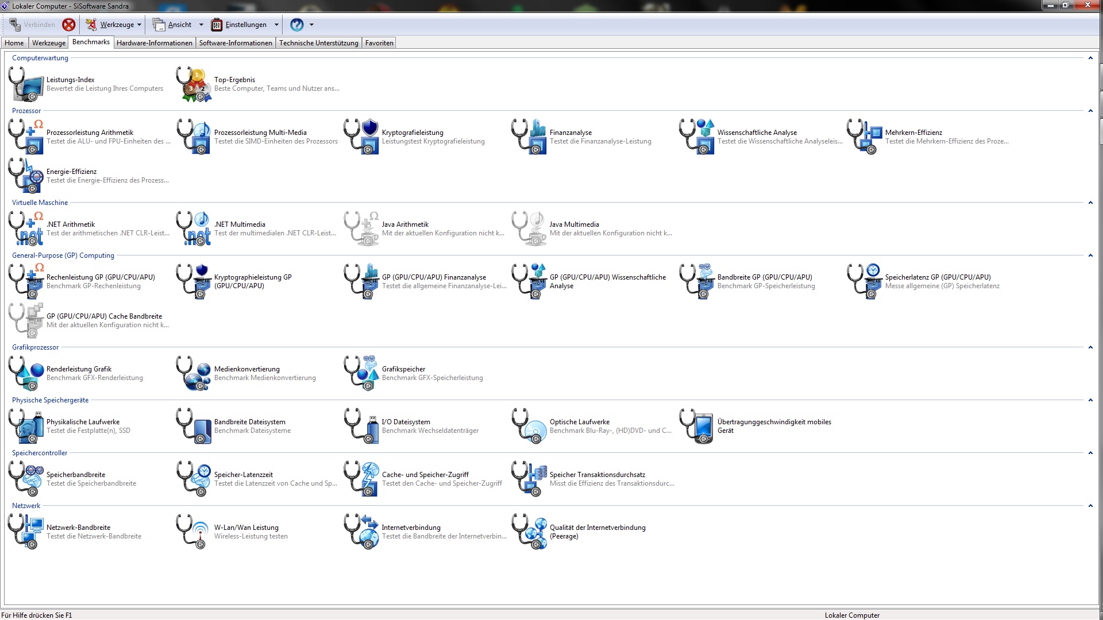Select the .NET Multimedia benchmark icon
The width and height of the screenshot is (1103, 620).
194,228
